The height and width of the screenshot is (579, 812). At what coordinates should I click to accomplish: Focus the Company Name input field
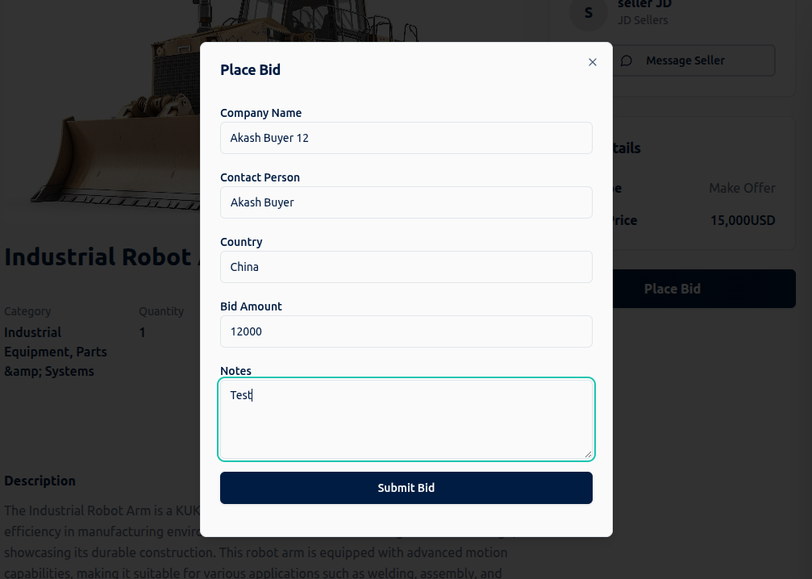(x=406, y=138)
